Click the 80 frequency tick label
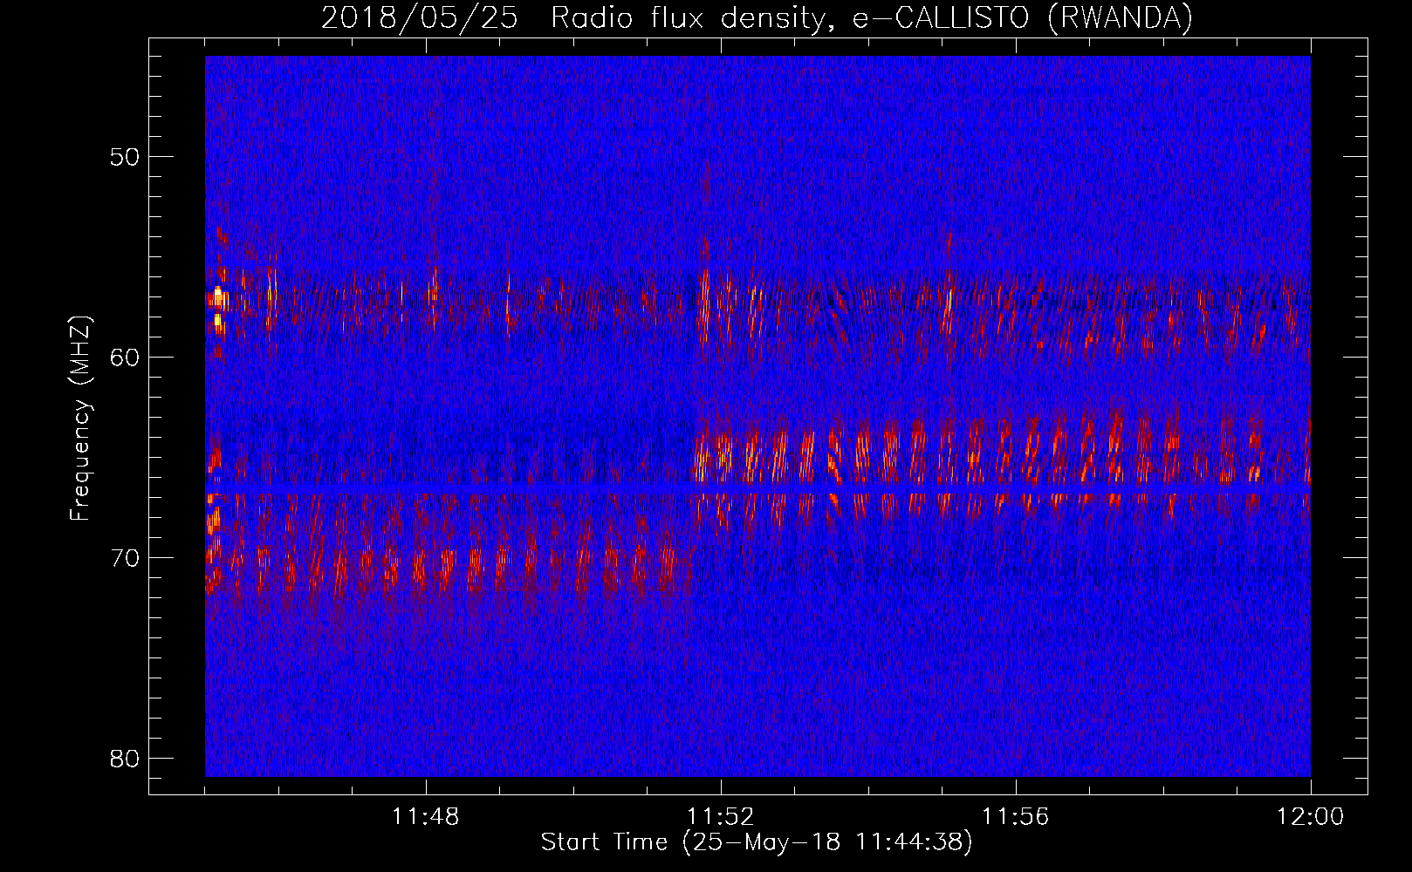The height and width of the screenshot is (872, 1412). pyautogui.click(x=125, y=759)
